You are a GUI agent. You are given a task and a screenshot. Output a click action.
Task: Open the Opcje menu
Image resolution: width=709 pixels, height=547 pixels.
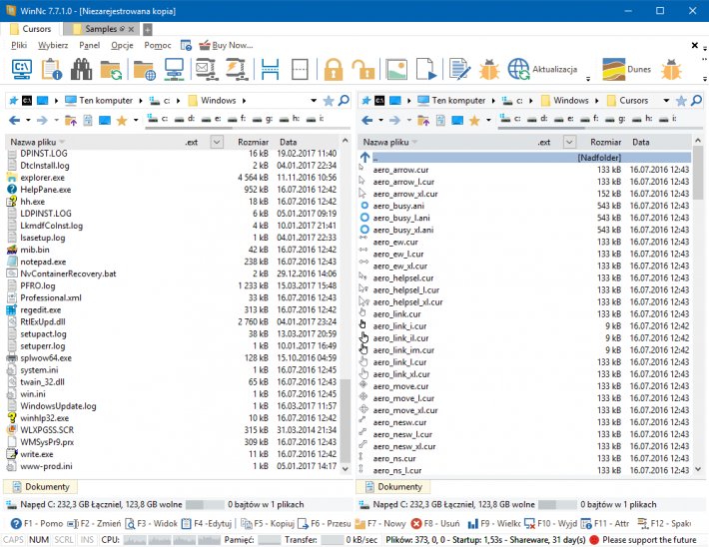122,45
